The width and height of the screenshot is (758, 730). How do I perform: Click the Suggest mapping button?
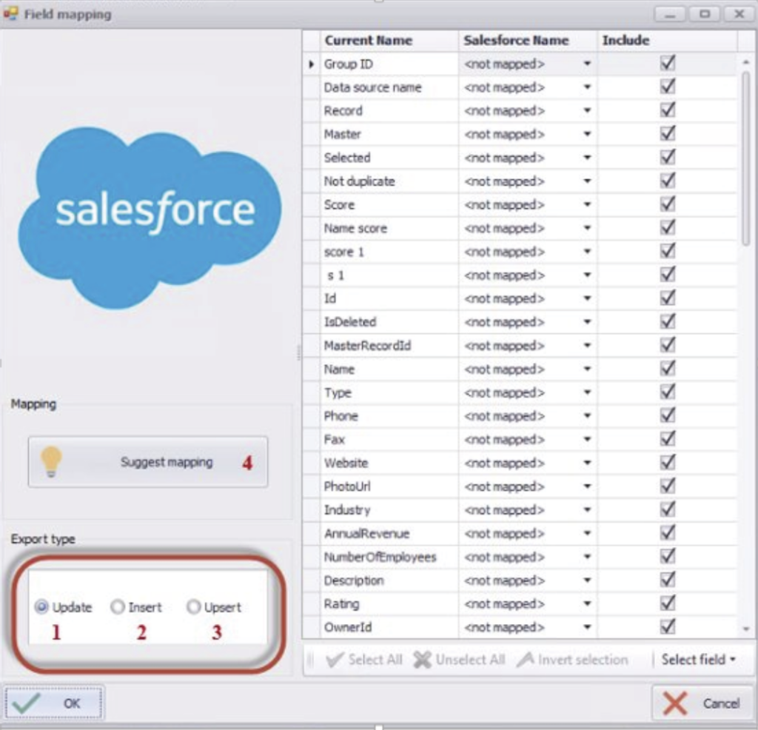[x=148, y=462]
